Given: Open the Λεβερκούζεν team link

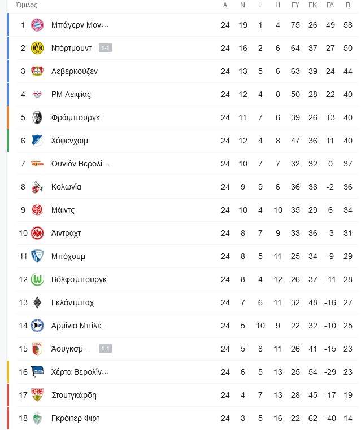Looking at the screenshot, I should [x=75, y=71].
